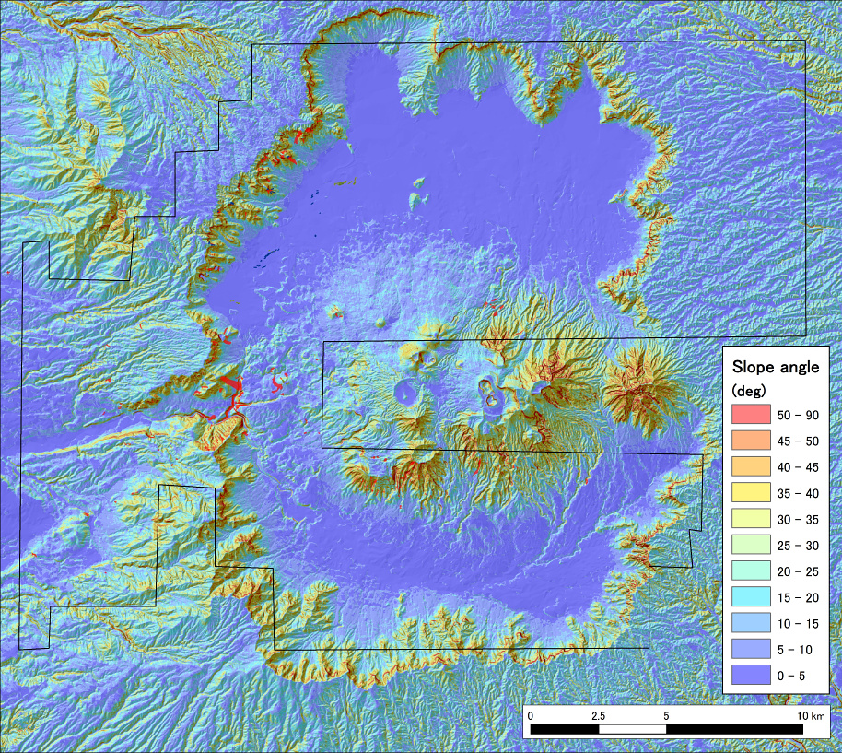Click the 0 - 5 purple-blue swatch

(751, 675)
